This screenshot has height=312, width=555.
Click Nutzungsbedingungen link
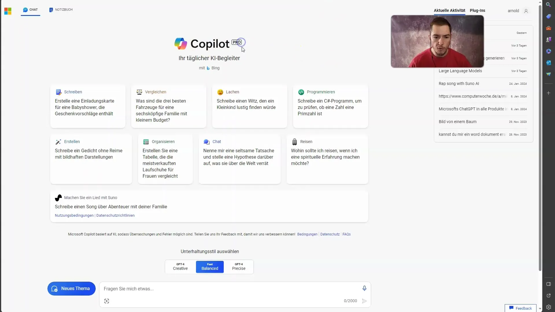point(74,215)
